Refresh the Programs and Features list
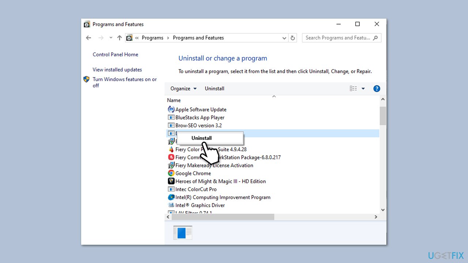 tap(292, 38)
